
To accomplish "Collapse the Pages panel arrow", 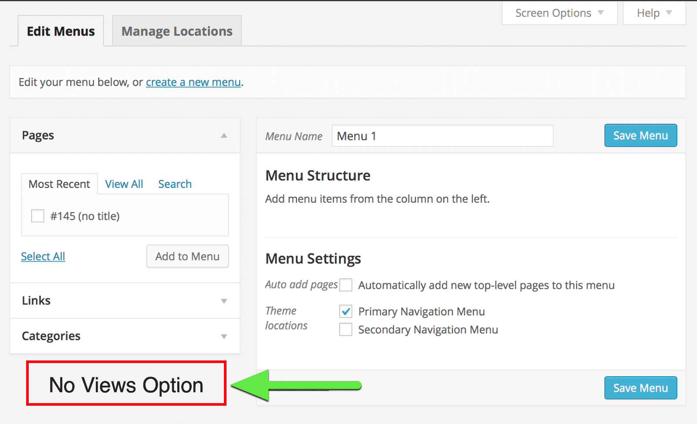I will coord(224,135).
